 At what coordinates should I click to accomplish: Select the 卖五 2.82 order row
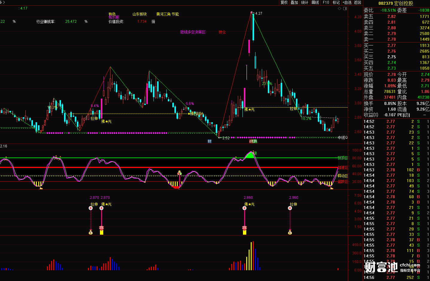click(x=396, y=16)
